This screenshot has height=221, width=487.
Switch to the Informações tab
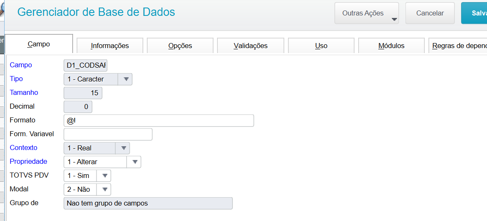[110, 46]
